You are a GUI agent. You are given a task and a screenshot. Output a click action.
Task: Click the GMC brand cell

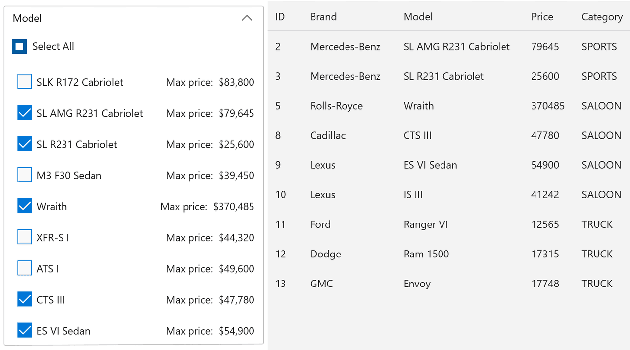point(321,284)
